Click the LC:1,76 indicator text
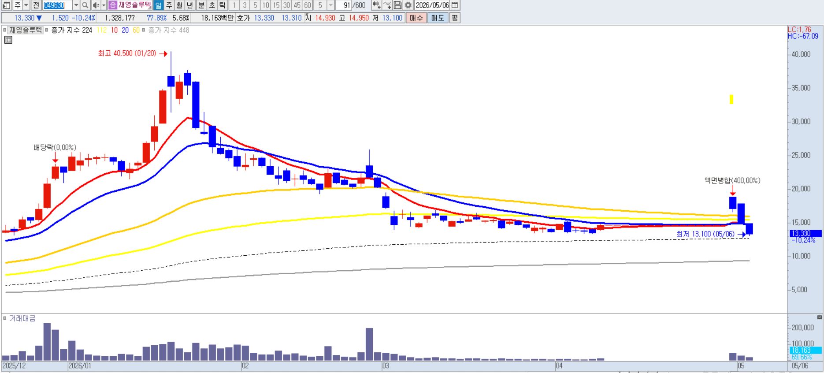The height and width of the screenshot is (373, 824). pos(799,30)
